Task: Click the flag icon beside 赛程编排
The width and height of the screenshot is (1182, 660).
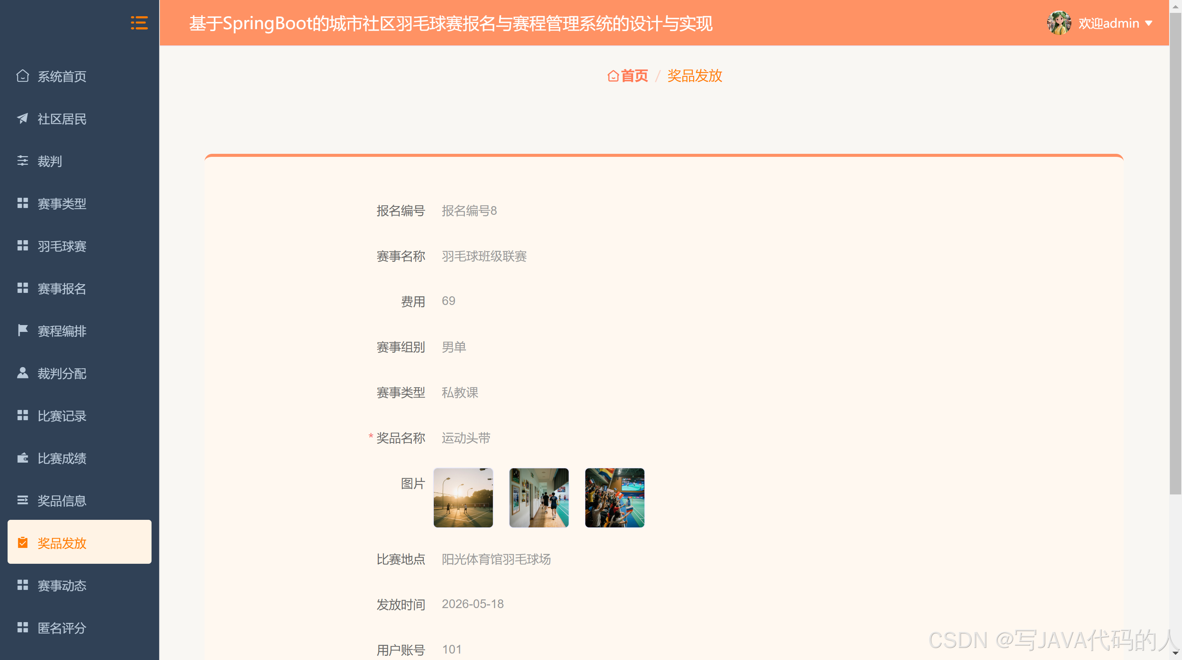Action: tap(22, 330)
